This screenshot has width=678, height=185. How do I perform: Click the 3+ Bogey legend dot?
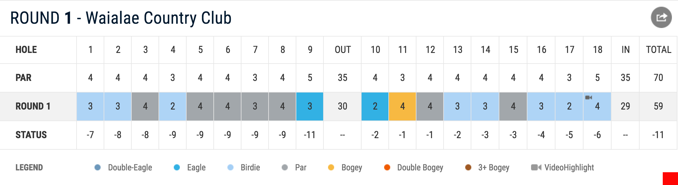pyautogui.click(x=468, y=167)
